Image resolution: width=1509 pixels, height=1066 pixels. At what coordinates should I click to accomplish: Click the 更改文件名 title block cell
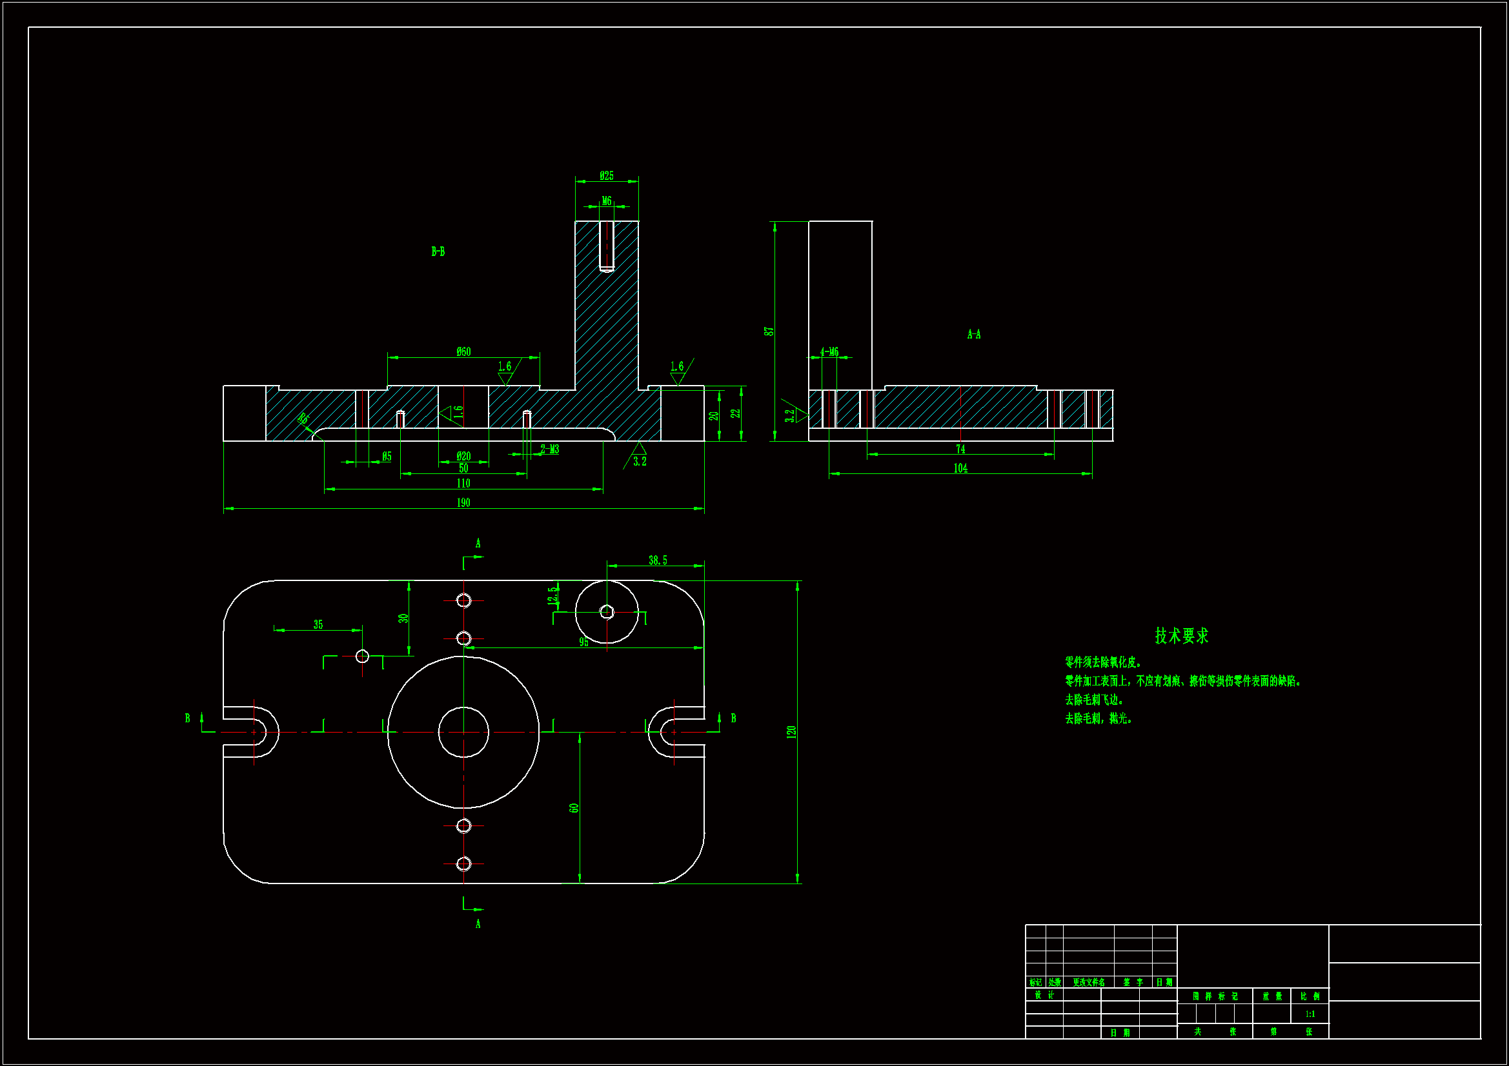coord(1088,983)
